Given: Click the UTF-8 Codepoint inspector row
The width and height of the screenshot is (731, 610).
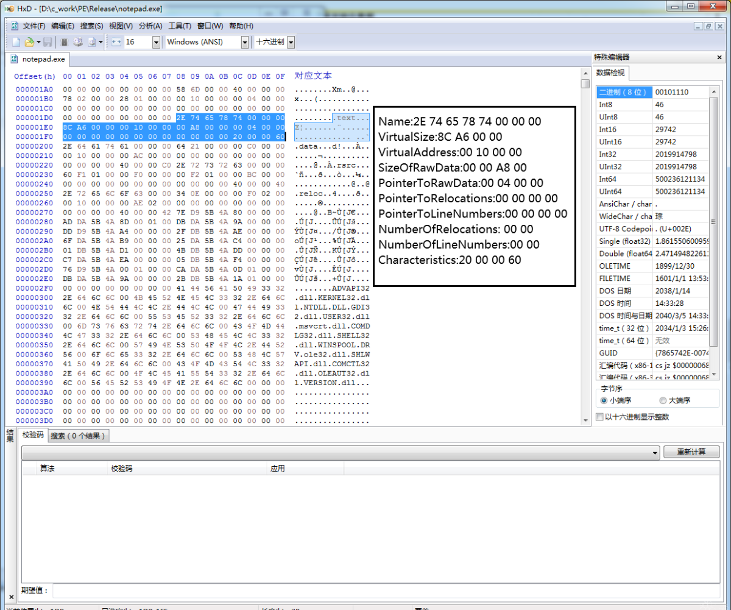Looking at the screenshot, I should [x=653, y=229].
